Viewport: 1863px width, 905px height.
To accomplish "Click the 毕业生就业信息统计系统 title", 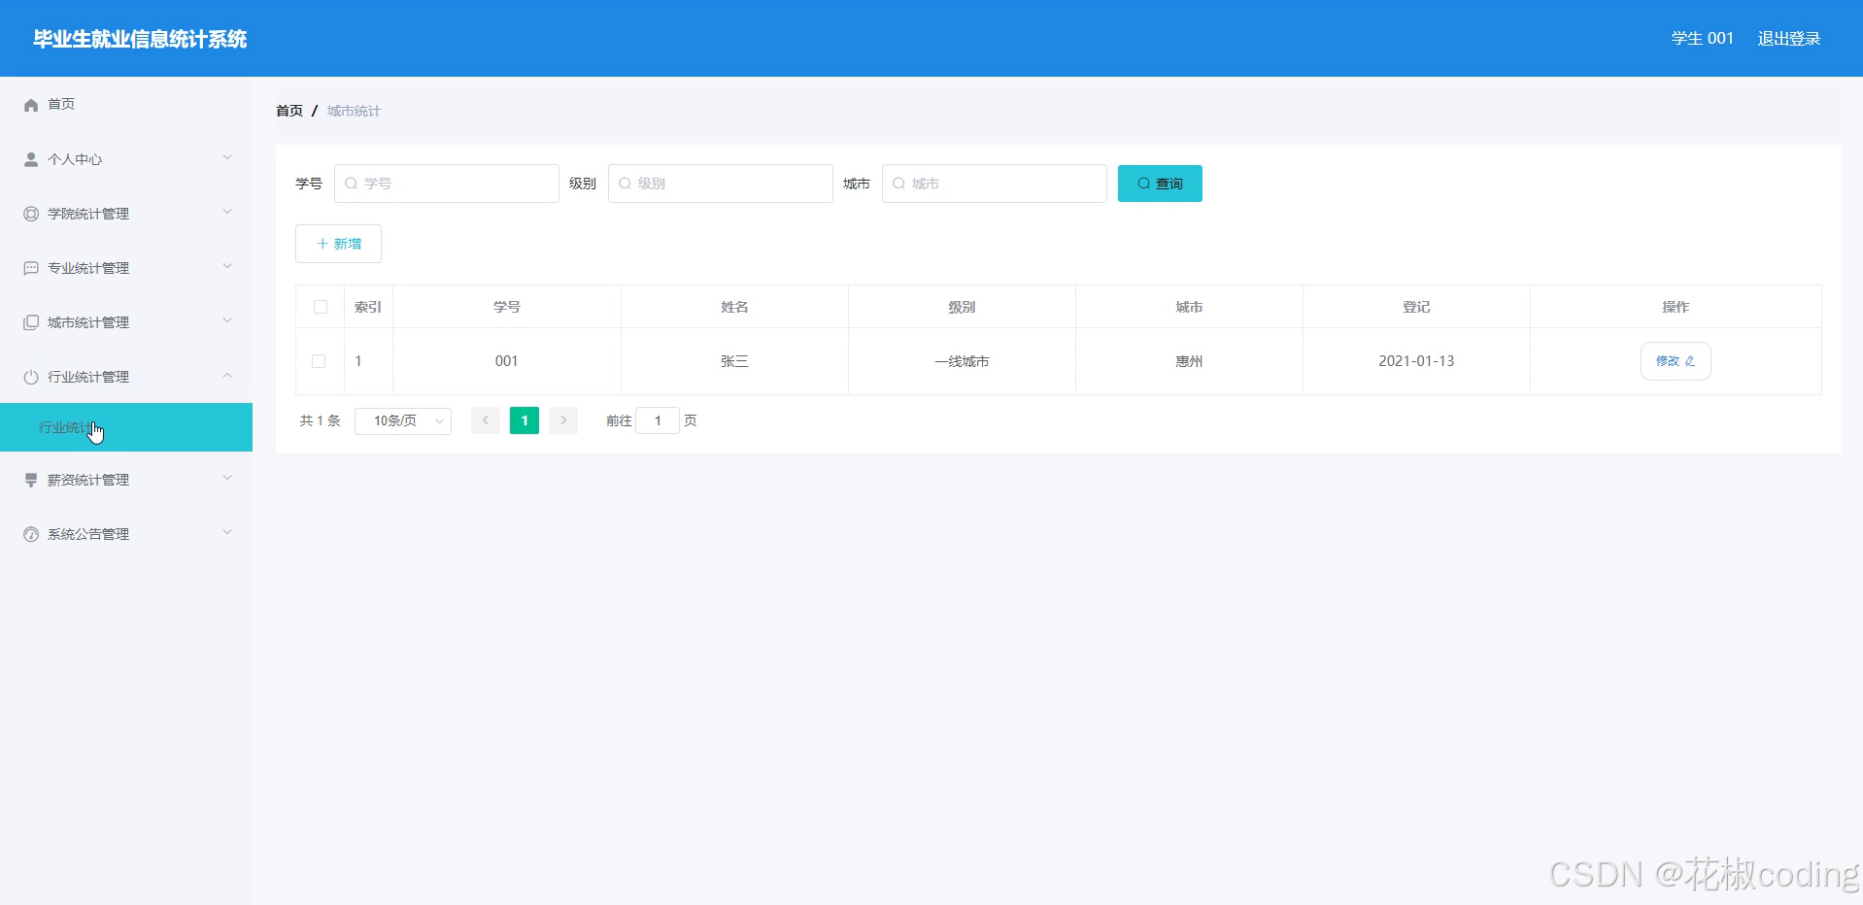I will (140, 39).
